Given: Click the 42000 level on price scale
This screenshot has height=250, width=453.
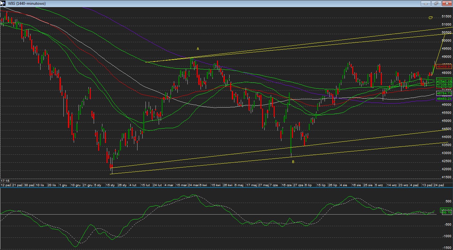Looking at the screenshot, I should click(446, 169).
